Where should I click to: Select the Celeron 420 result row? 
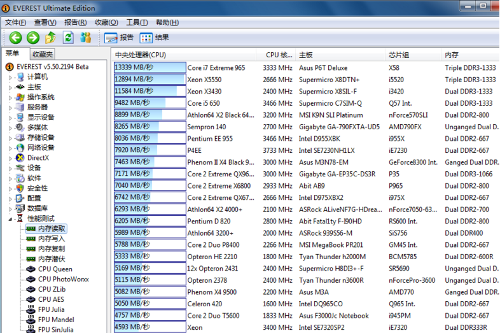(306, 304)
